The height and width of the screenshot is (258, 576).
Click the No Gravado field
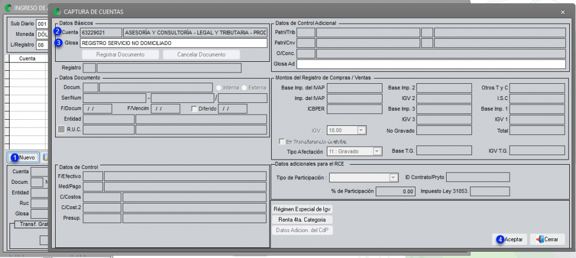(444, 130)
